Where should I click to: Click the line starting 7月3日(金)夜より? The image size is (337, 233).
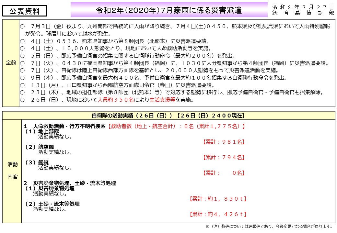point(175,27)
